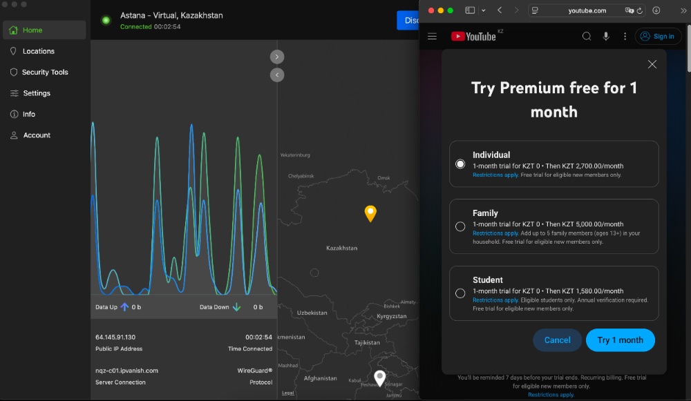This screenshot has width=691, height=401.
Task: Click the Time Connected value 00:02:54
Action: (x=258, y=338)
